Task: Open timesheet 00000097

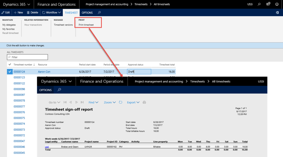Action: (x=19, y=95)
